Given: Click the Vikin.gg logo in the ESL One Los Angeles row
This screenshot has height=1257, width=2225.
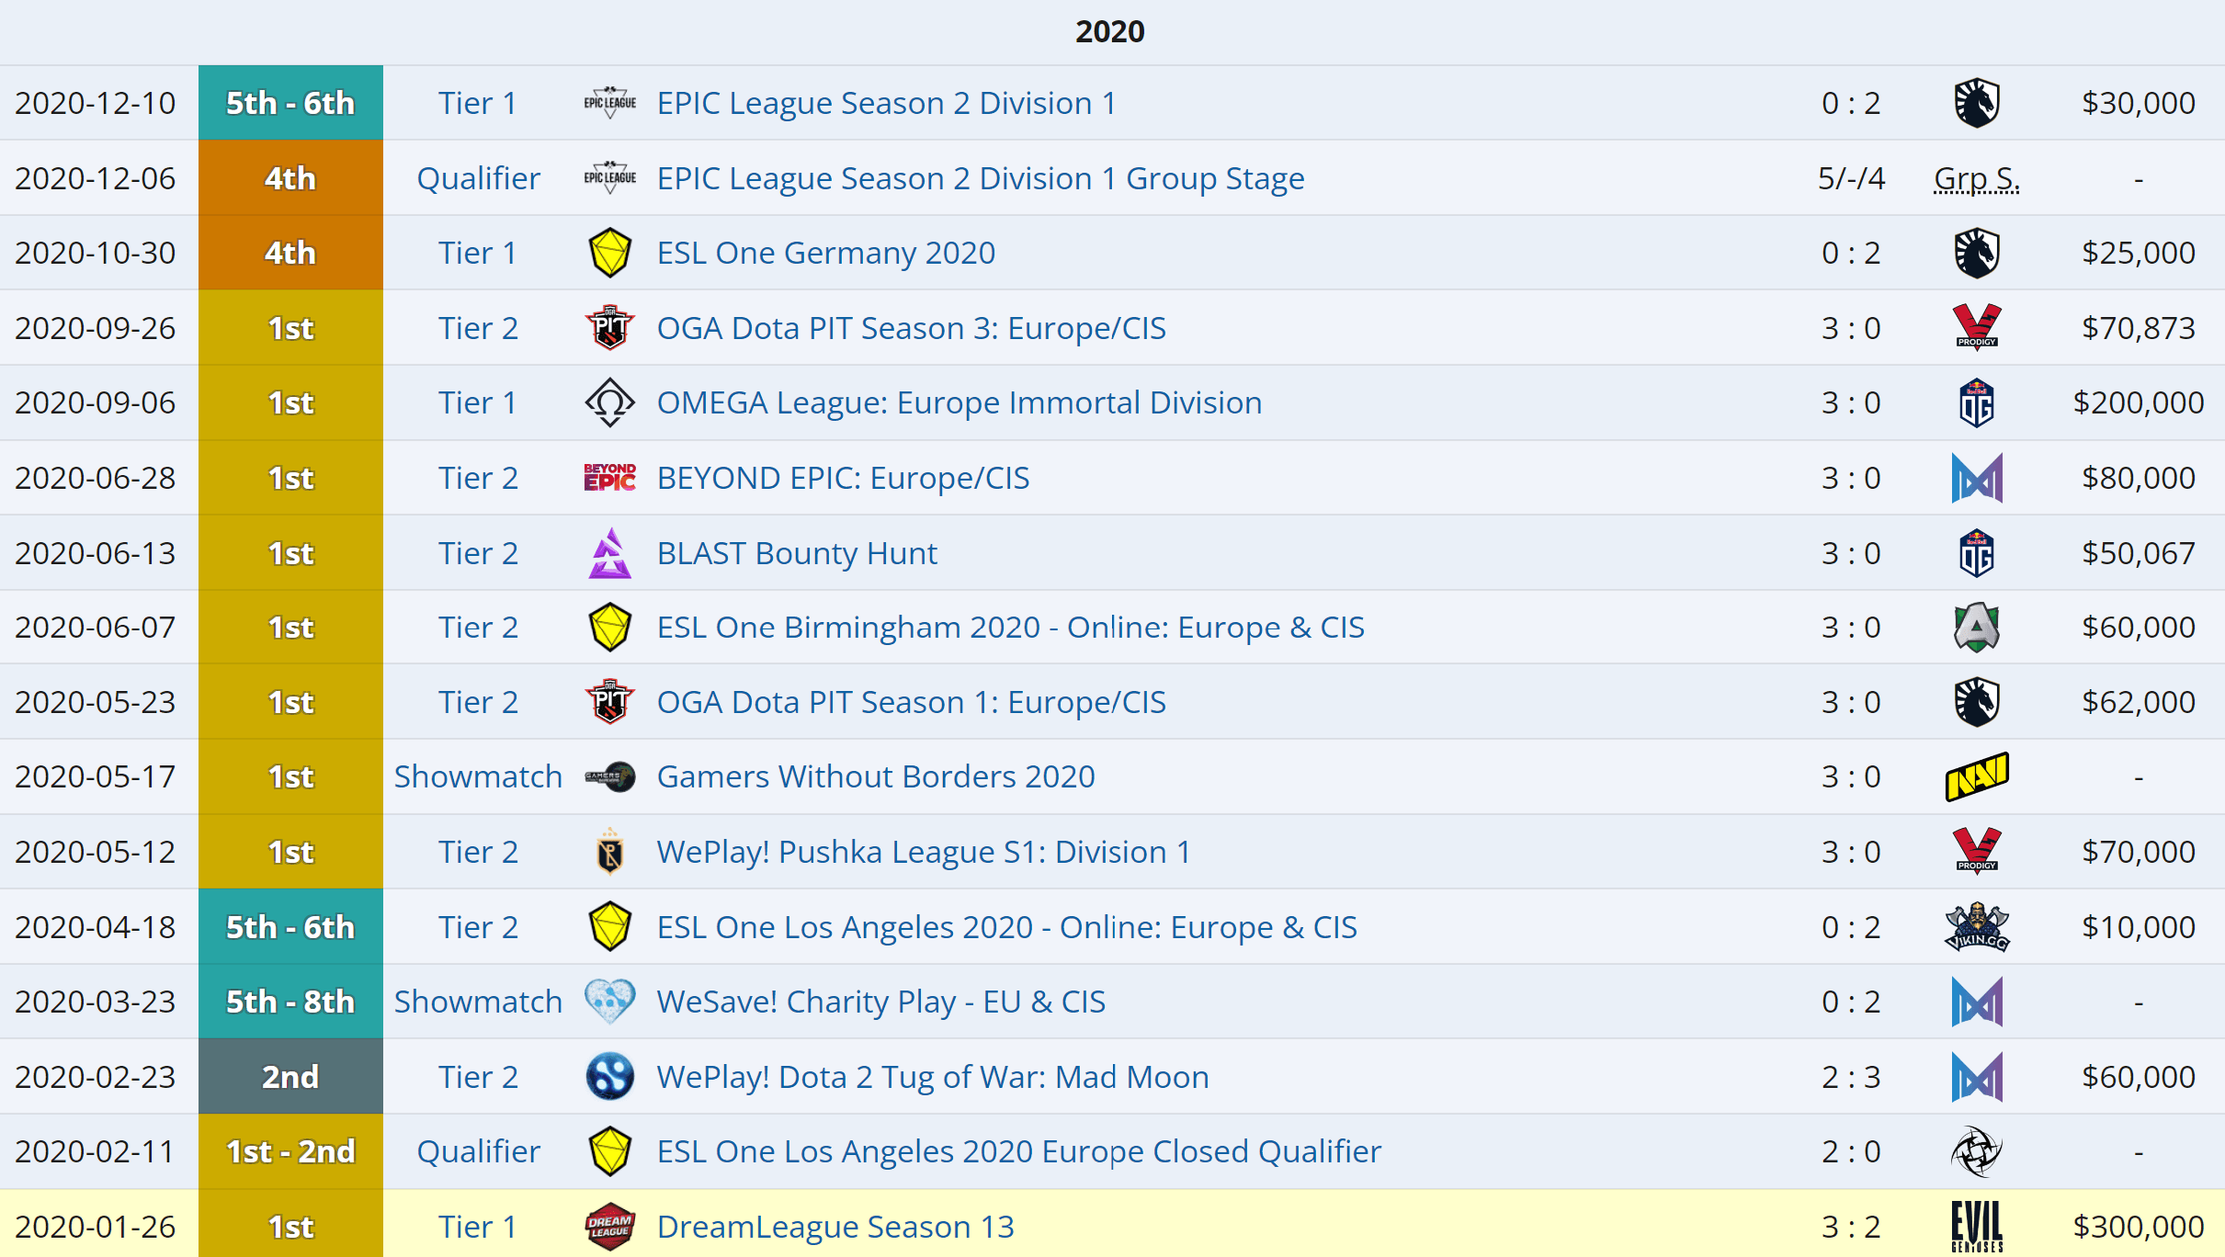Looking at the screenshot, I should [x=1976, y=927].
